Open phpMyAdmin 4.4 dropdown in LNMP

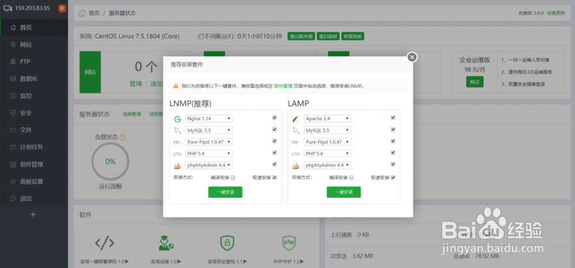point(209,166)
